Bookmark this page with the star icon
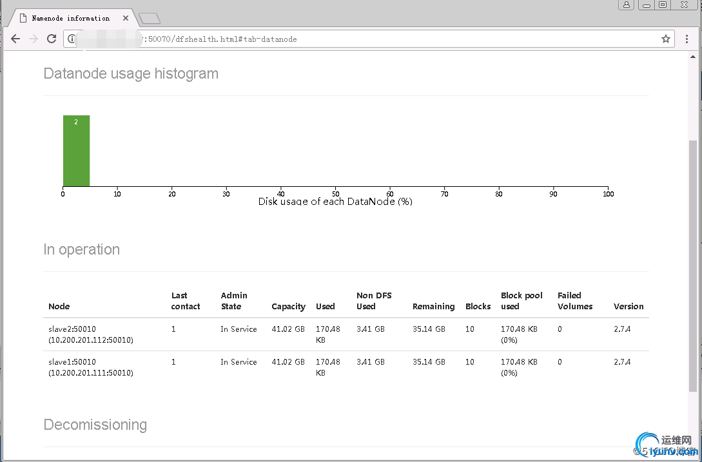Viewport: 702px width, 462px height. click(666, 39)
